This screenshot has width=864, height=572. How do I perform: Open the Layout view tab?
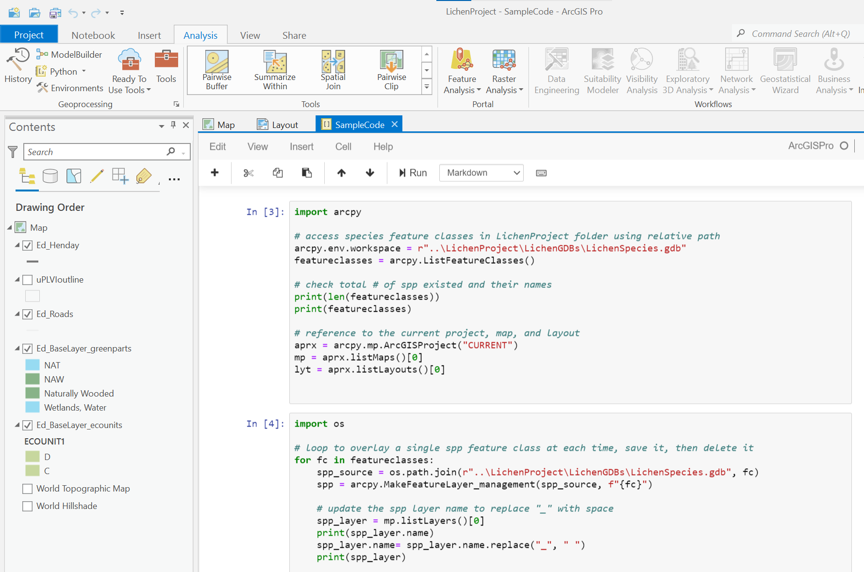pos(278,125)
